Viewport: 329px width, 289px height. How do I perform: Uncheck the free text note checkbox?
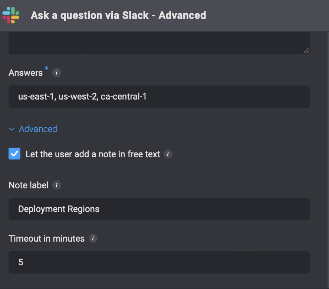tap(14, 154)
